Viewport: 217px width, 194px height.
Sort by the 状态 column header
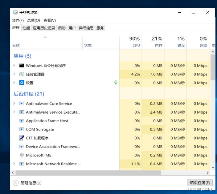click(x=101, y=42)
